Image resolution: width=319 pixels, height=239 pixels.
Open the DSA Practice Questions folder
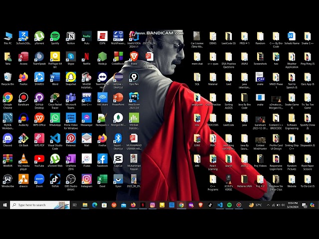(x=228, y=57)
